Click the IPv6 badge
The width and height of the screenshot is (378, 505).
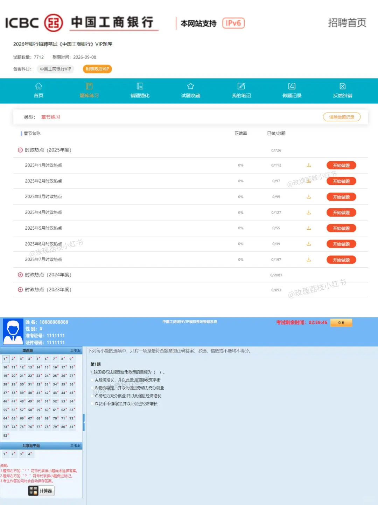pyautogui.click(x=233, y=23)
